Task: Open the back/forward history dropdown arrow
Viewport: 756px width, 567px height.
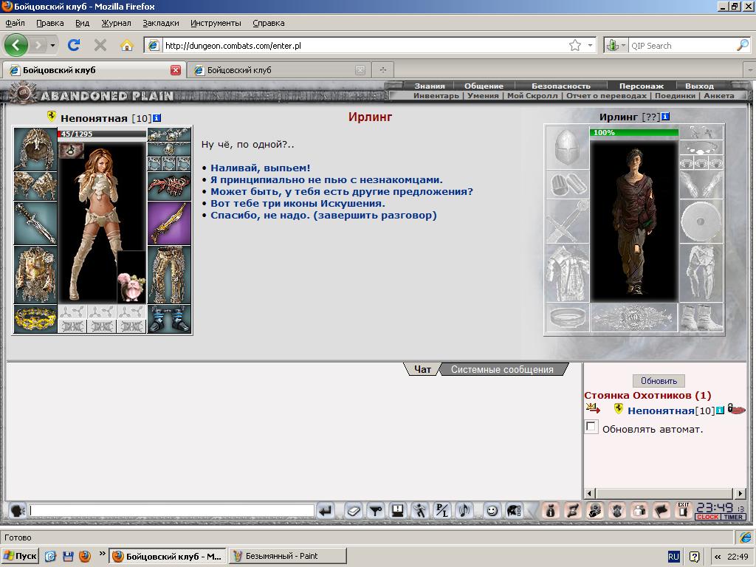Action: pyautogui.click(x=52, y=45)
